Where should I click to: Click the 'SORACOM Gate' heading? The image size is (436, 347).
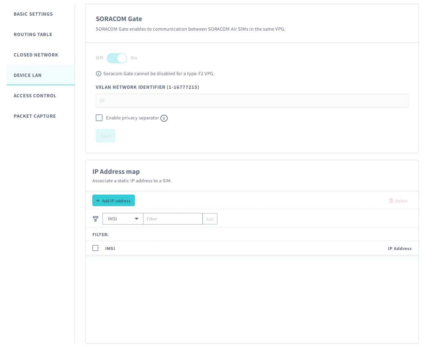pos(119,19)
